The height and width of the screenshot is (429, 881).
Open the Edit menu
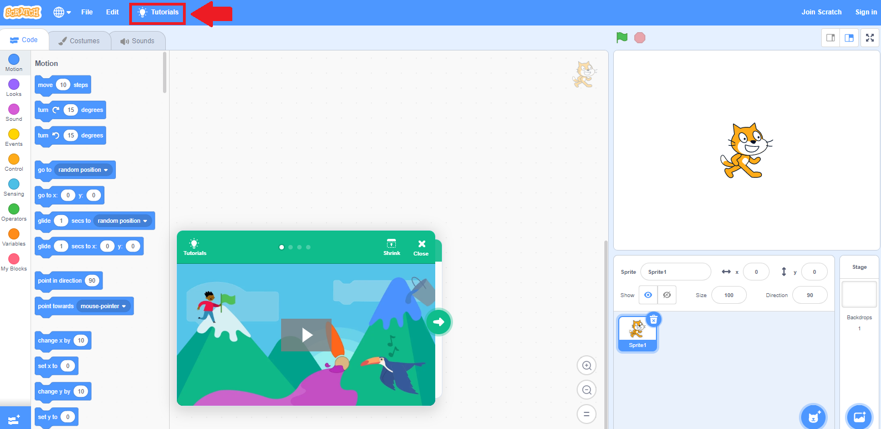tap(113, 12)
